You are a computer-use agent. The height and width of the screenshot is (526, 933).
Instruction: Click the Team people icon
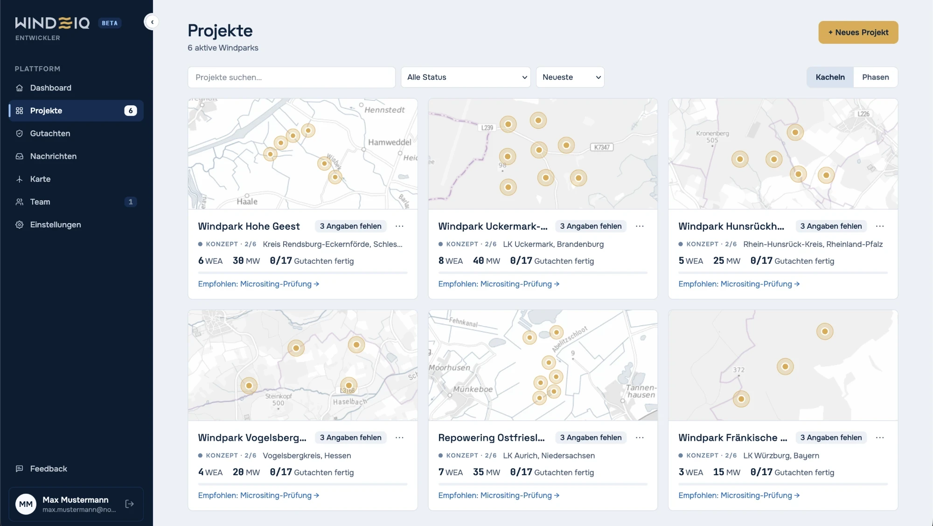[19, 202]
